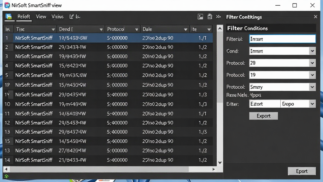This screenshot has height=182, width=323.
Task: Select row 2 with 29/3433-1W
Action: (108, 47)
